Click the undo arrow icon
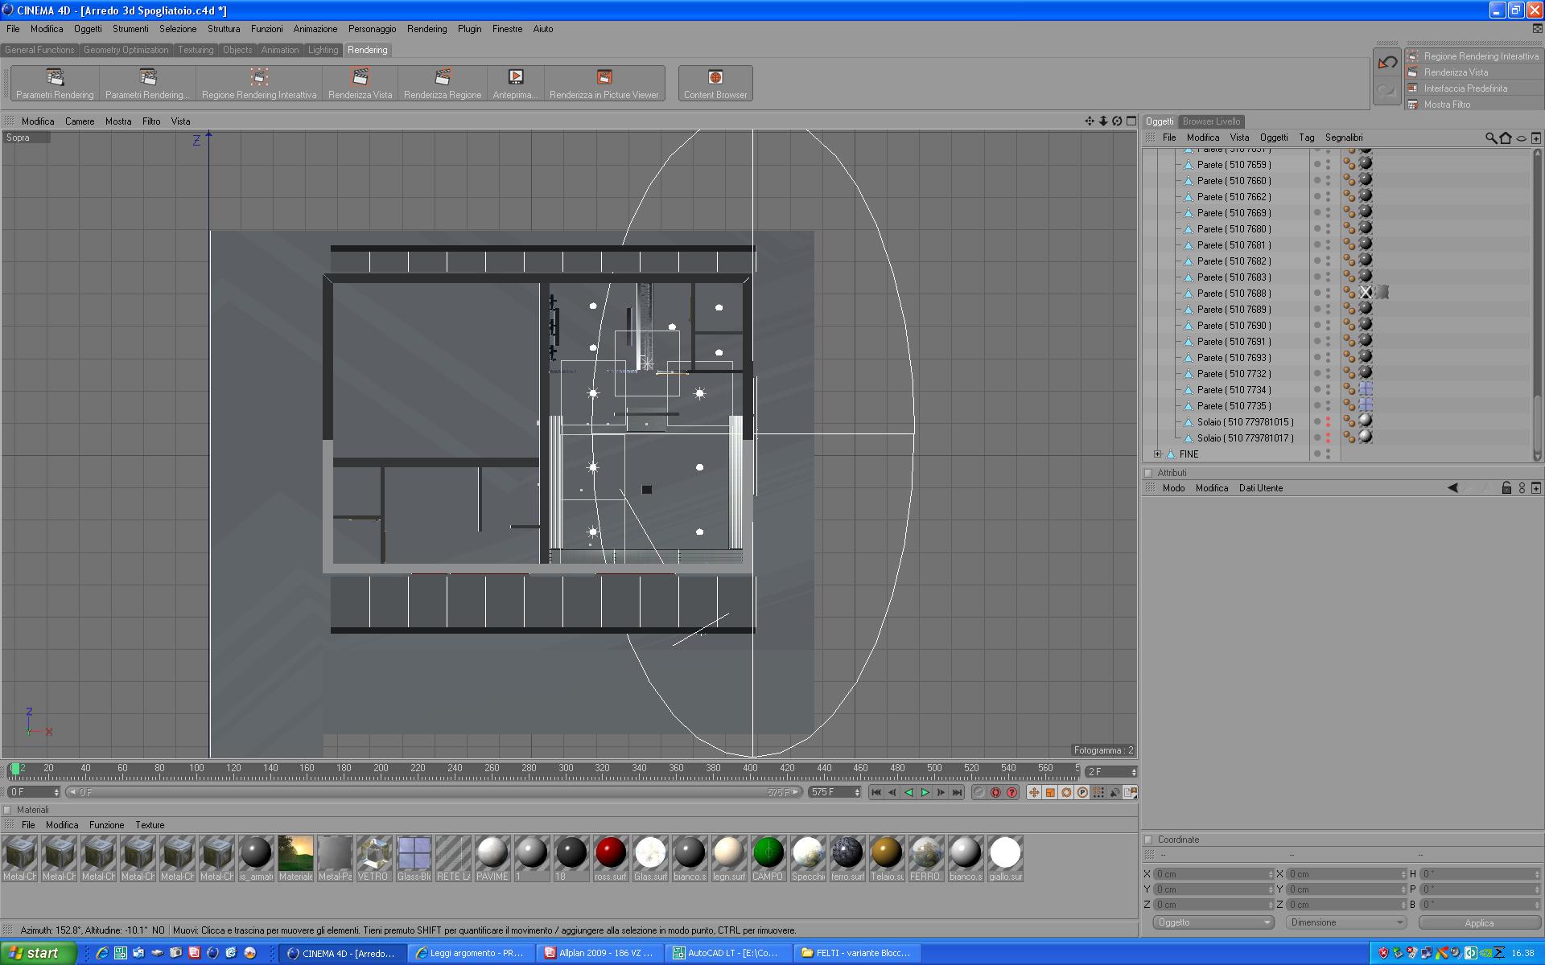 (1386, 64)
